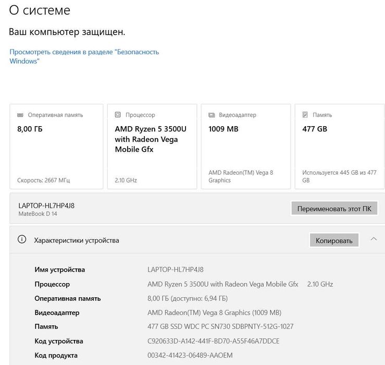Image resolution: width=385 pixels, height=365 pixels.
Task: Click the processor icon in Процессор card
Action: 118,115
